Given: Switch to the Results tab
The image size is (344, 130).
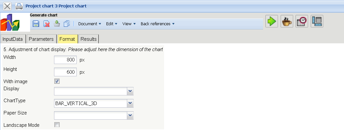Looking at the screenshot, I should pyautogui.click(x=89, y=39).
